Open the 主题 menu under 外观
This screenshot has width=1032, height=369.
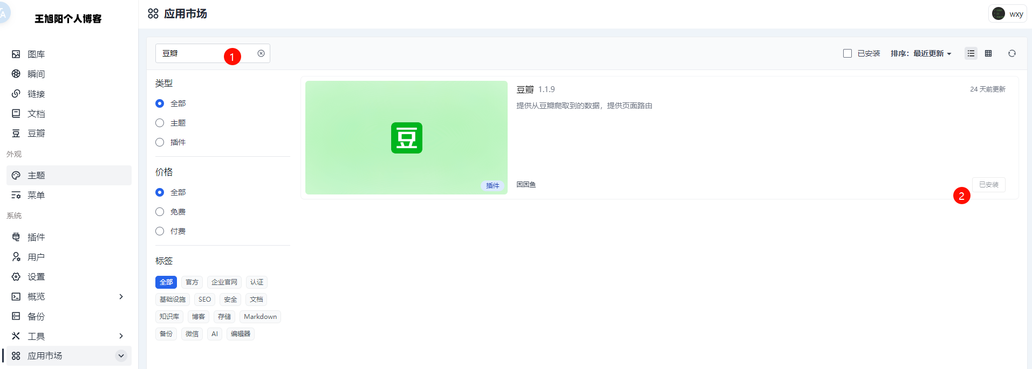point(36,176)
